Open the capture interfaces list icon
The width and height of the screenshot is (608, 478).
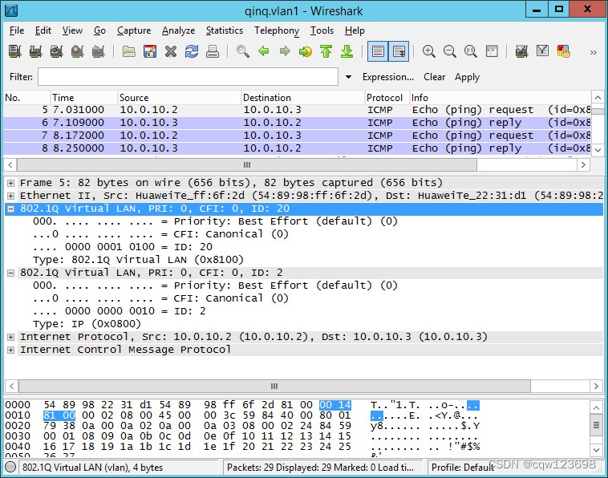point(14,51)
